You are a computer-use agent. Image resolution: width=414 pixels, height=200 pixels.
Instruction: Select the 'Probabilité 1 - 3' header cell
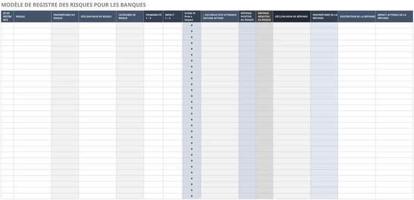tap(153, 16)
